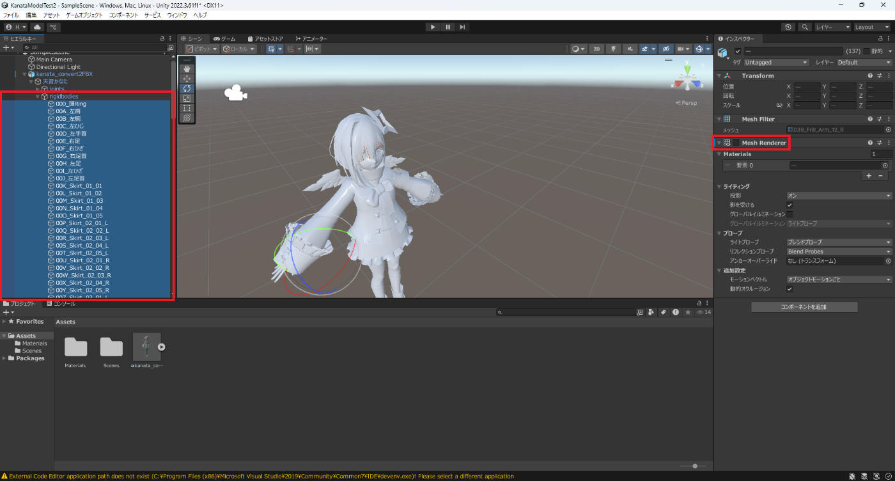Toggle 2D view mode
Screen dimensions: 895x481
click(x=596, y=49)
